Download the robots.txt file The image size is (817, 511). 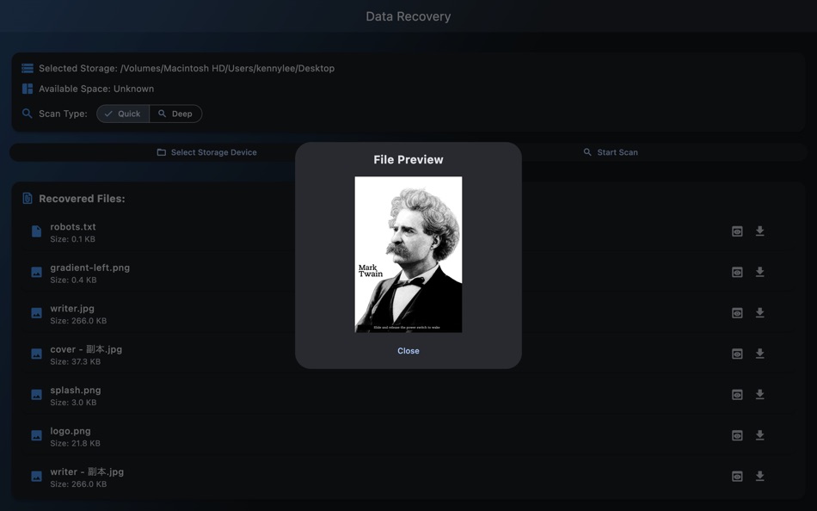pyautogui.click(x=759, y=231)
